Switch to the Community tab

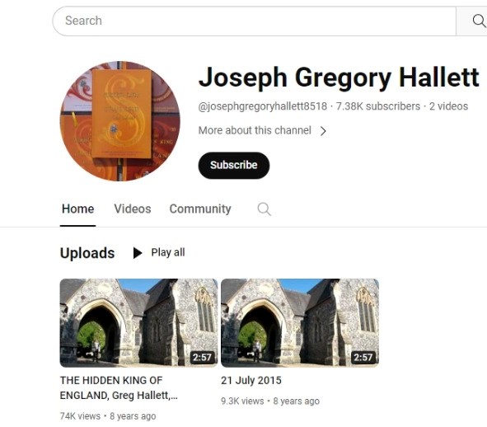point(200,209)
